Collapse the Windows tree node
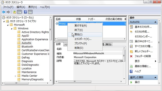The height and width of the screenshot is (91, 162). (x=12, y=29)
